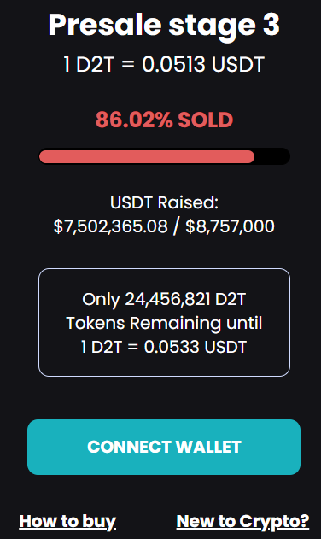Click the black unfilled end of progress bar
This screenshot has width=321, height=539.
click(x=272, y=157)
